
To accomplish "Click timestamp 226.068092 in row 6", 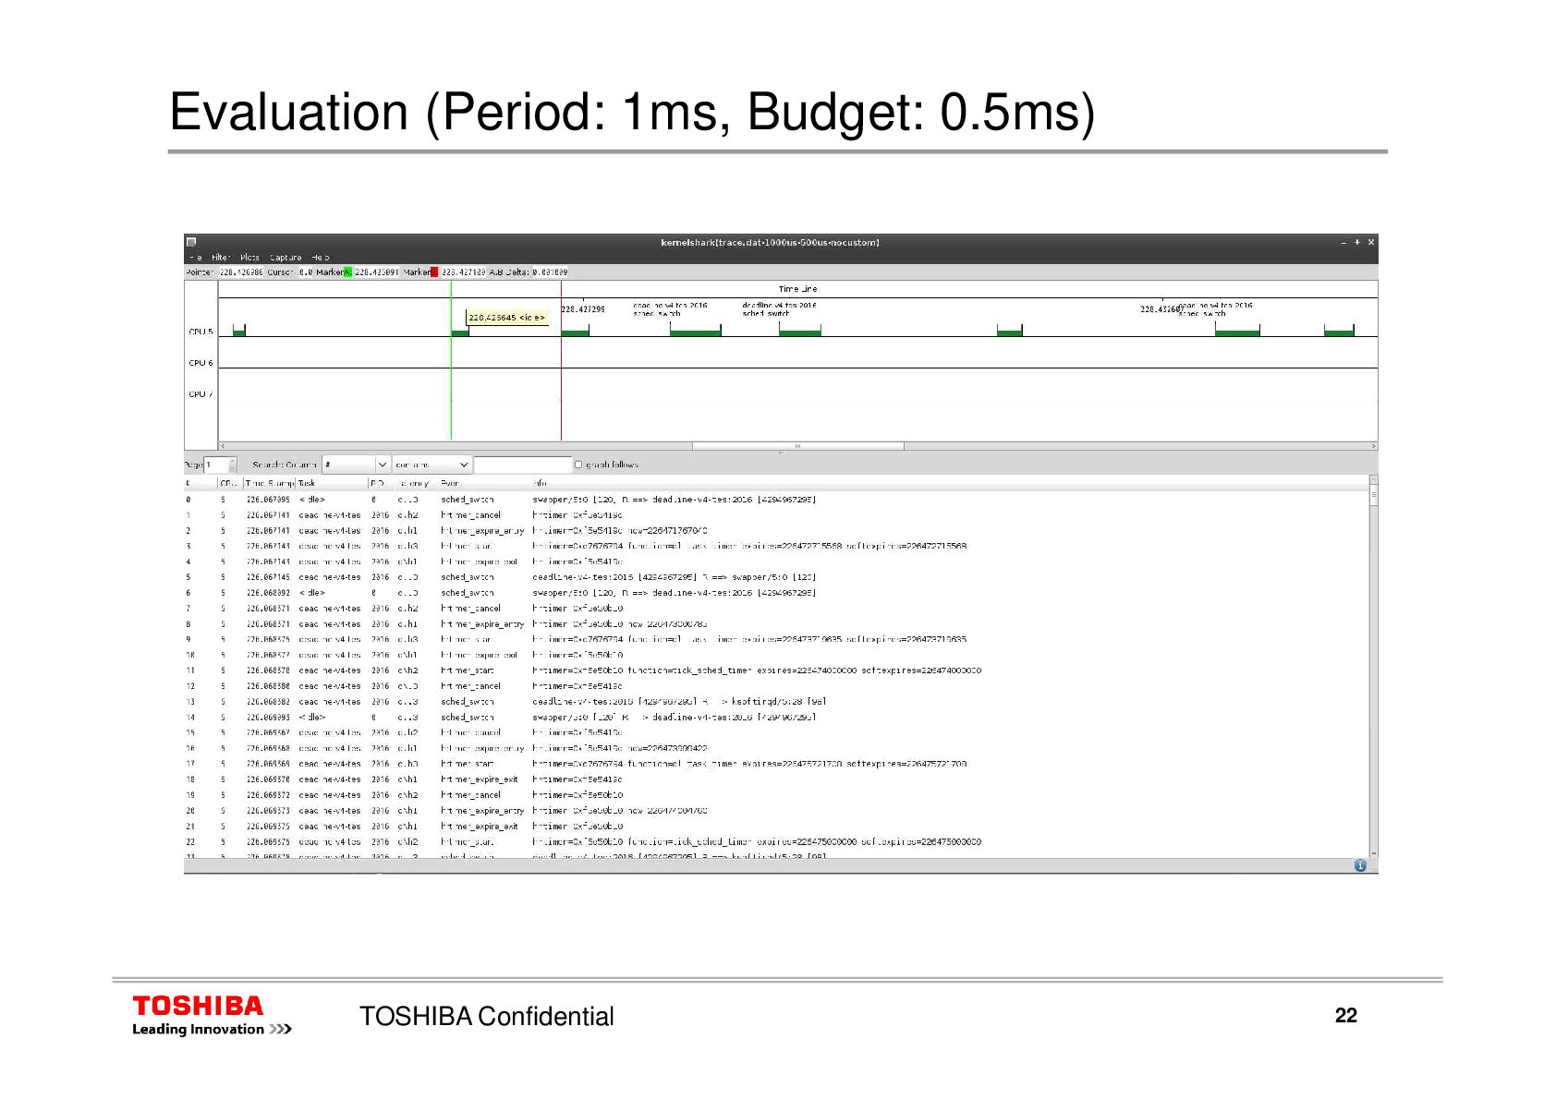I will point(268,593).
